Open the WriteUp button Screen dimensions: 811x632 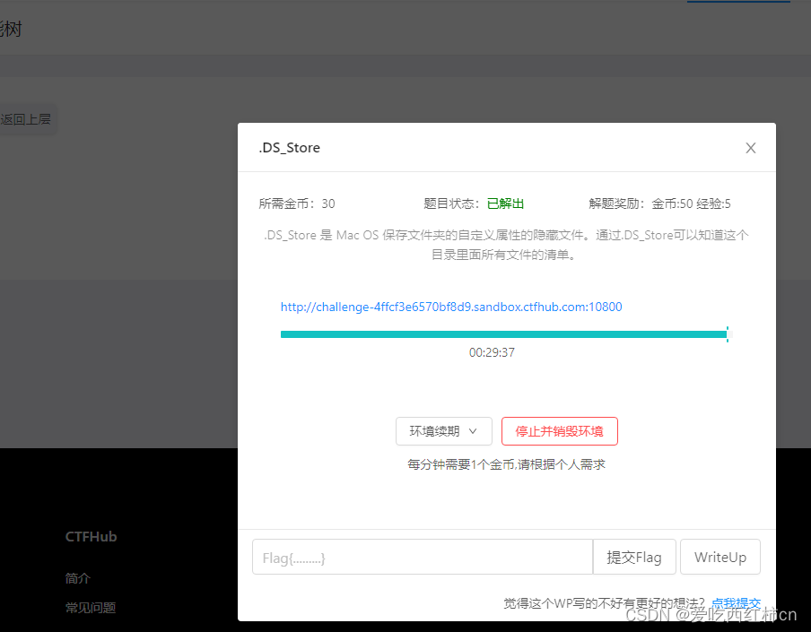tap(719, 557)
